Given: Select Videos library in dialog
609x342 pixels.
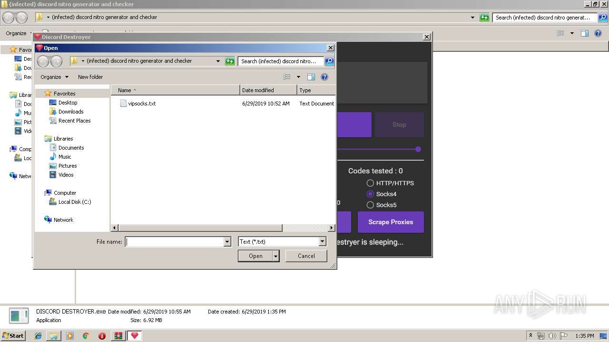Looking at the screenshot, I should pos(66,175).
